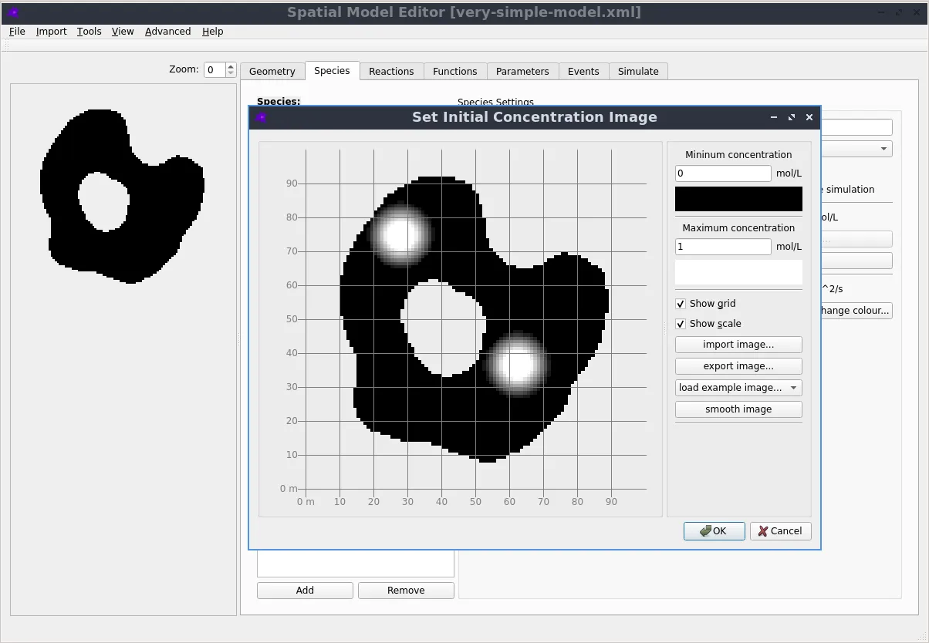Screen dimensions: 929x643
Task: Switch to the Geometry tab
Action: (272, 71)
